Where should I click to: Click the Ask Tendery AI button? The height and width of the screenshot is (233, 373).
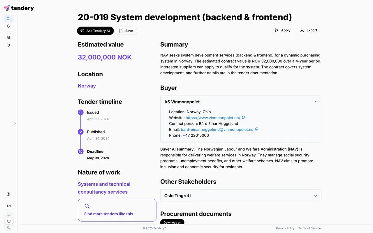tap(95, 31)
